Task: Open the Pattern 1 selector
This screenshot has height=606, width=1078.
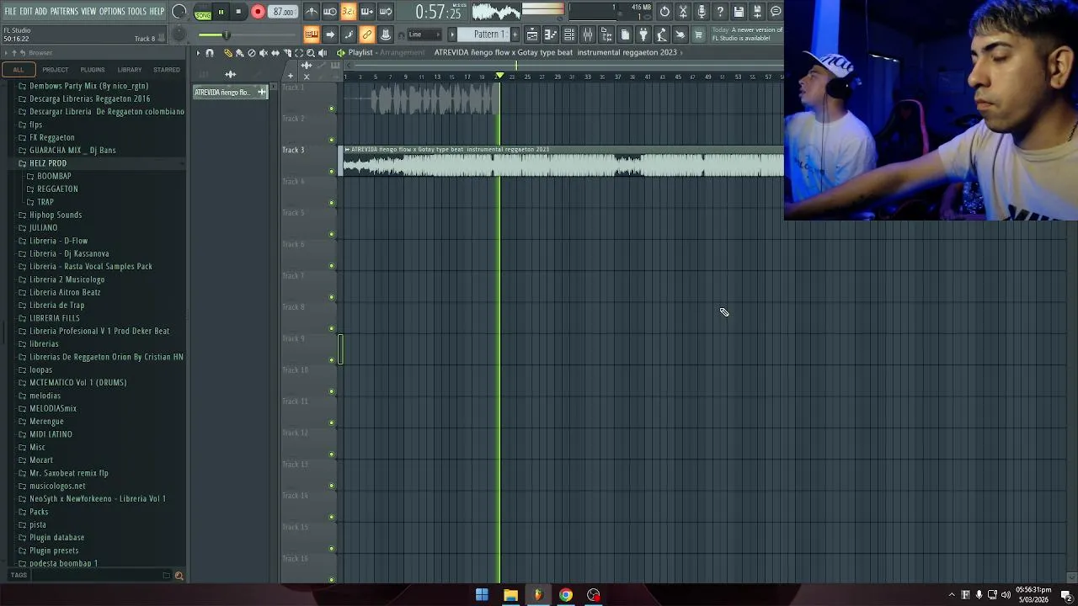Action: [488, 35]
